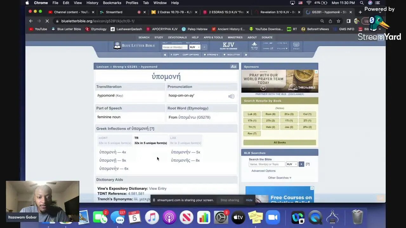Open the Bookmarks menu in the Chrome menu bar

point(112,3)
